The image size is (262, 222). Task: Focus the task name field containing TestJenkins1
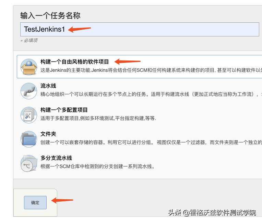(140, 29)
